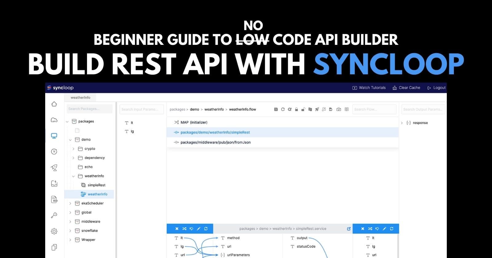Screen dimensions: 492x258
Task: Open settings gear in left sidebar
Action: pyautogui.click(x=54, y=231)
